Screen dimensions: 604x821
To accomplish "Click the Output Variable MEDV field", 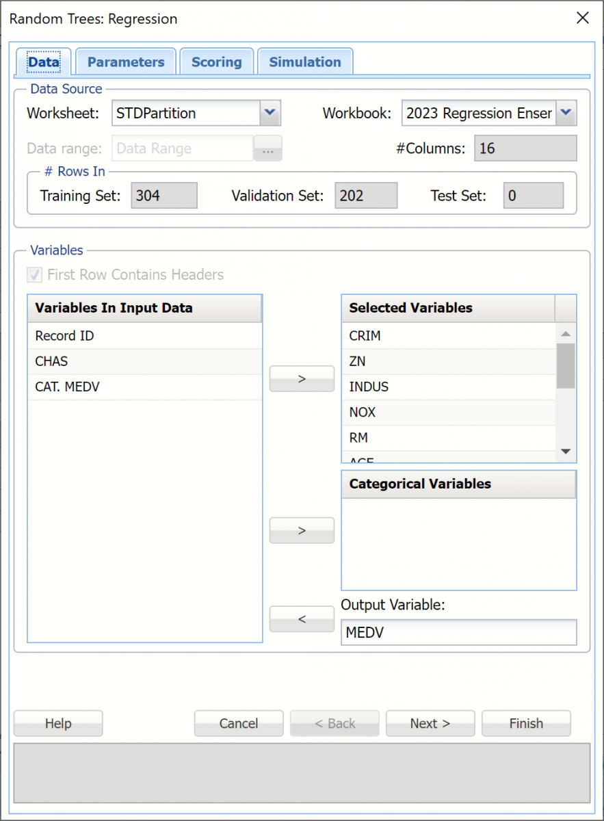I will (x=458, y=633).
